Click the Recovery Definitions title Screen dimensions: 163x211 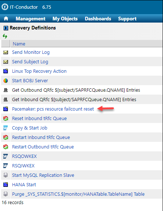[x=33, y=28]
